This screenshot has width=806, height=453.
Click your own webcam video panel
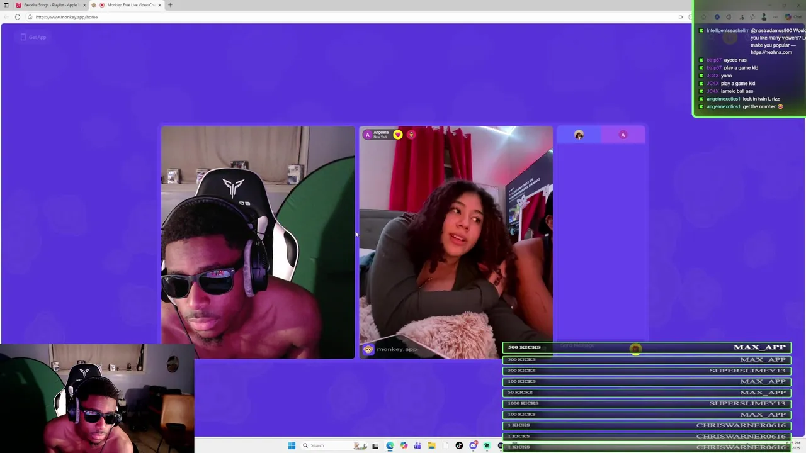(258, 242)
